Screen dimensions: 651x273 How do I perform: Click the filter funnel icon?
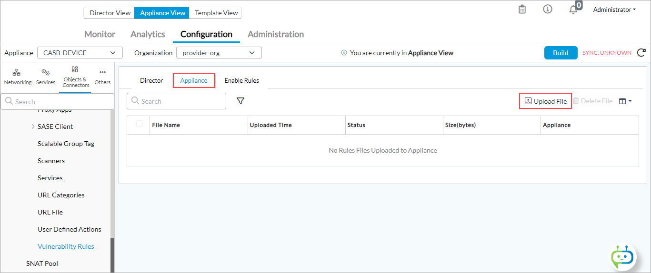(x=240, y=101)
